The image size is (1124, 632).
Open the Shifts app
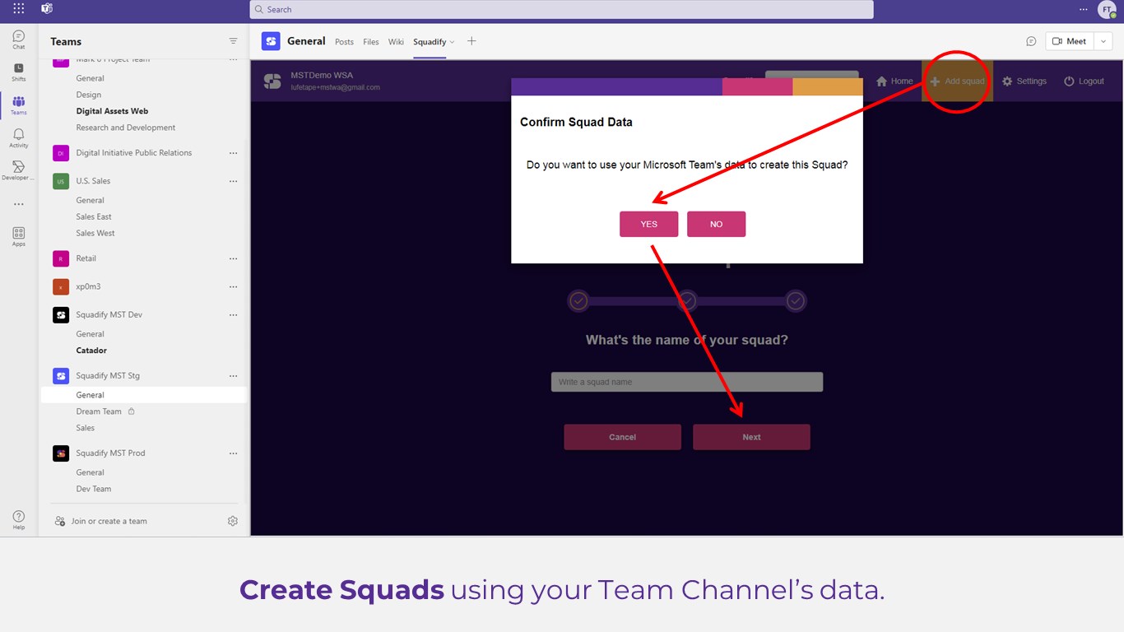(18, 72)
